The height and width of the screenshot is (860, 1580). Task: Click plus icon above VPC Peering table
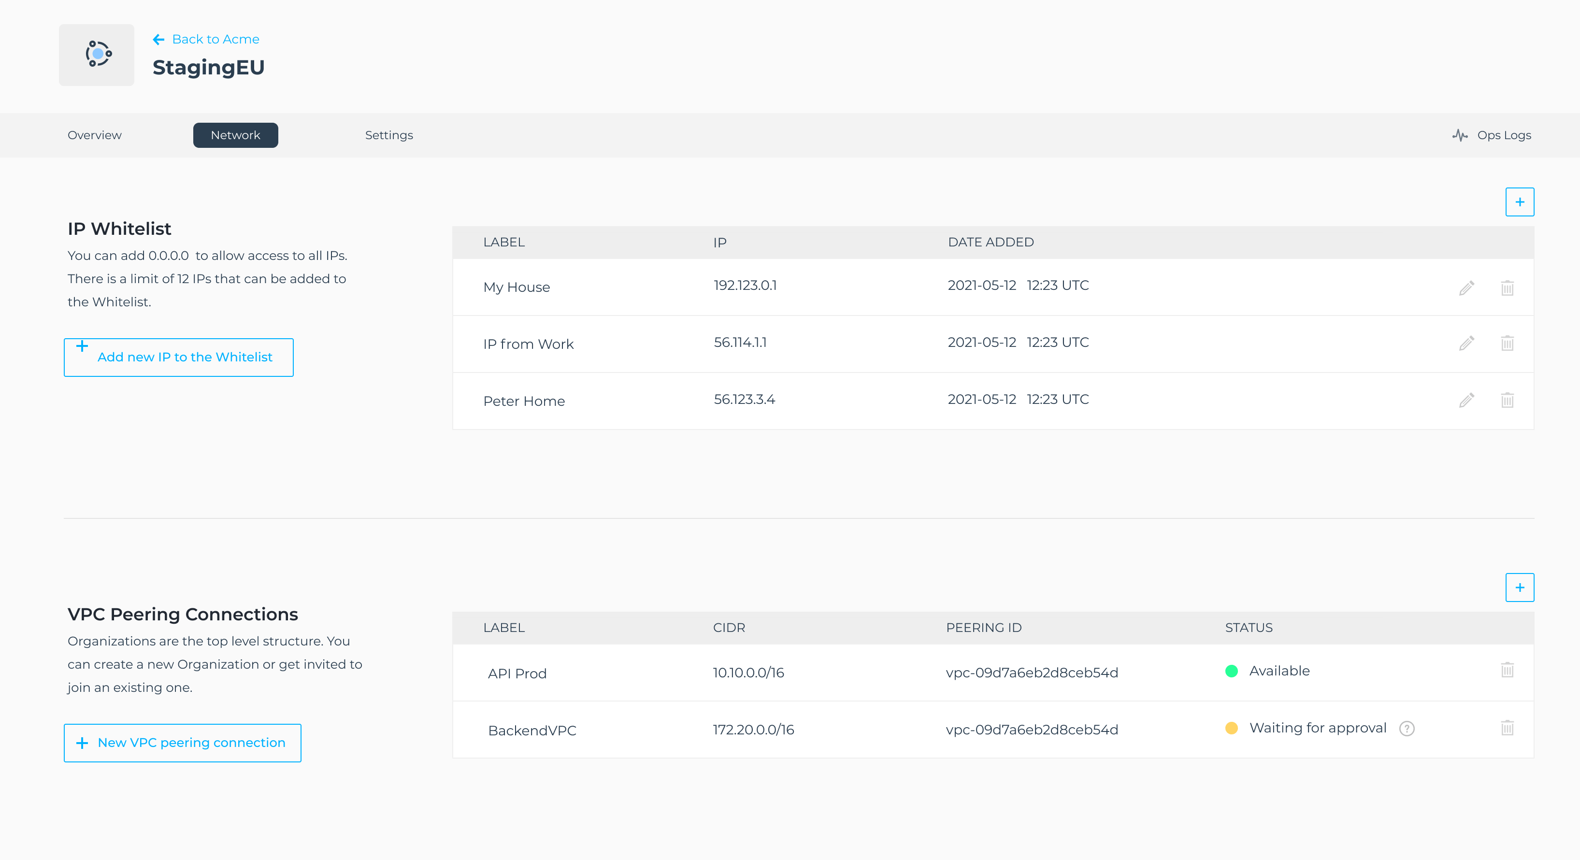click(x=1519, y=588)
